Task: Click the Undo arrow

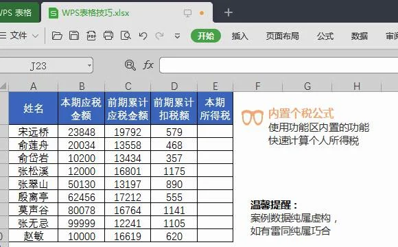Action: 143,36
